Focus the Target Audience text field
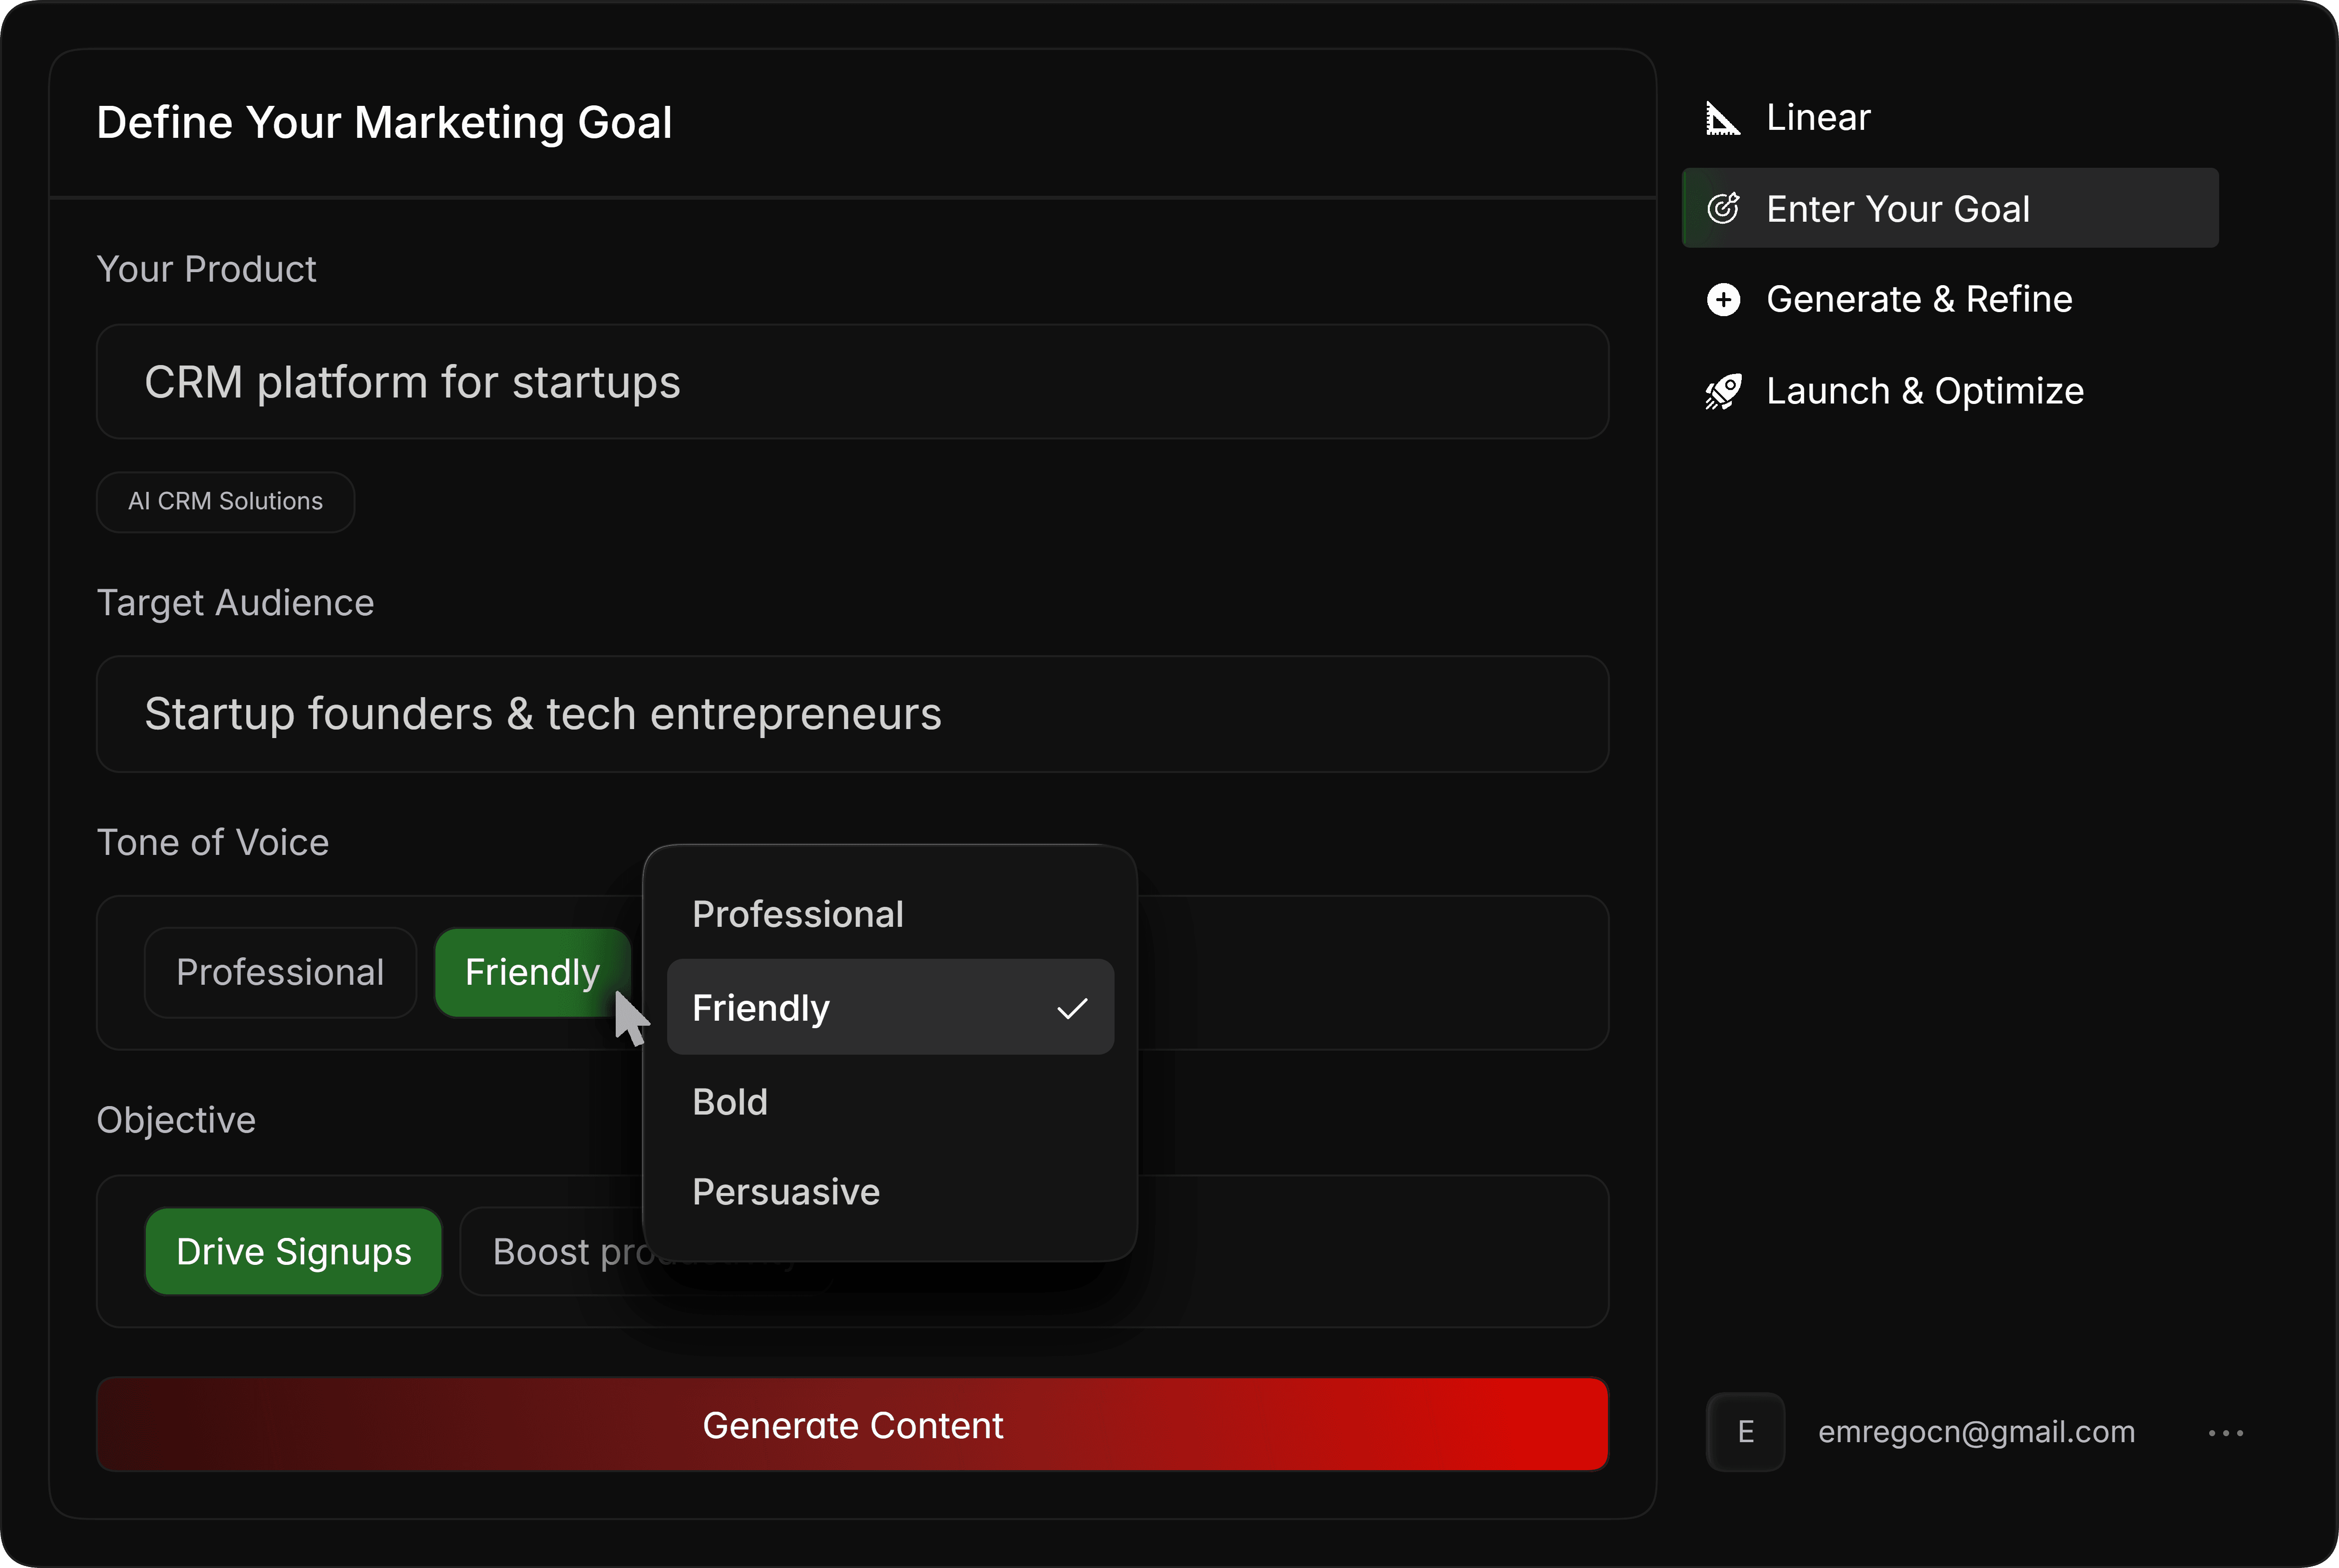The image size is (2339, 1568). (x=852, y=714)
